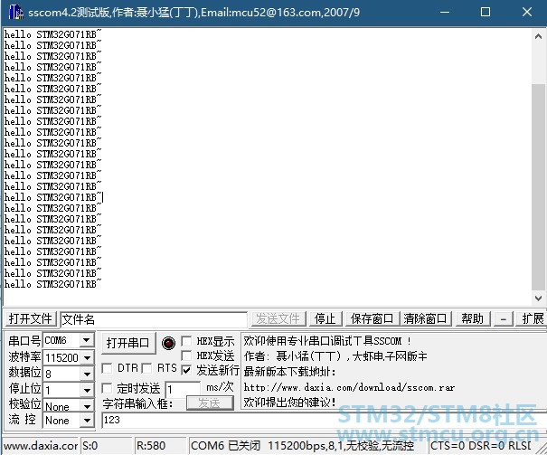Open the 波特率 115200 dropdown
547x455 pixels.
pos(87,357)
